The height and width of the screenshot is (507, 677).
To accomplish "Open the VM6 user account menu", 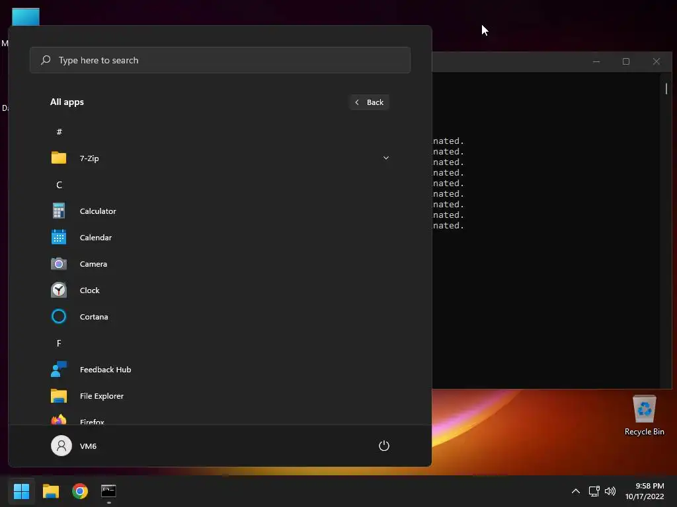I will coord(74,446).
